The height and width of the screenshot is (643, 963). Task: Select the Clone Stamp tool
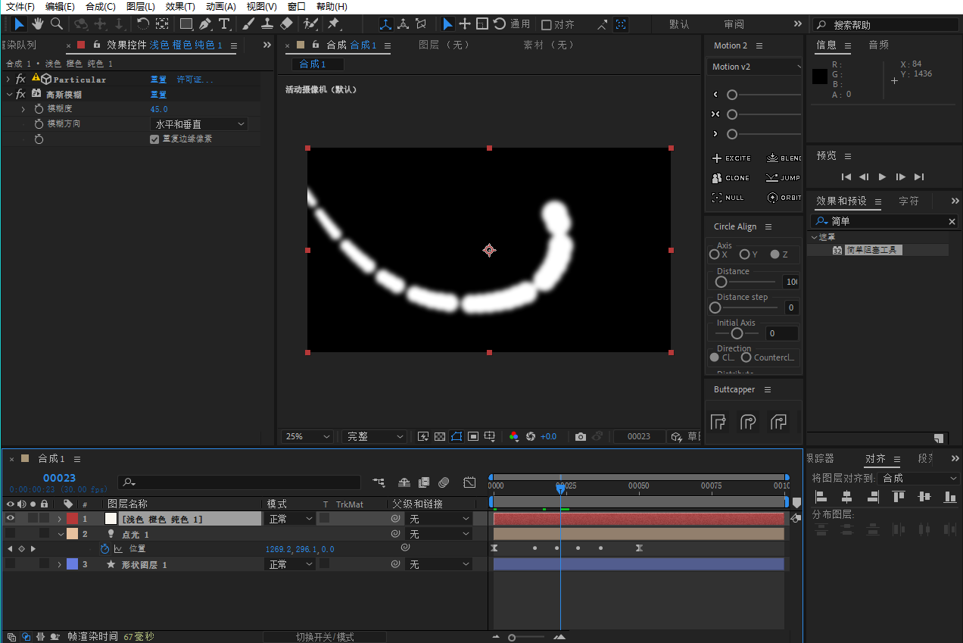267,24
